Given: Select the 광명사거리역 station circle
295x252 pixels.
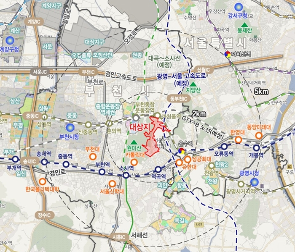Looking at the screenshot, I should point(241,184).
